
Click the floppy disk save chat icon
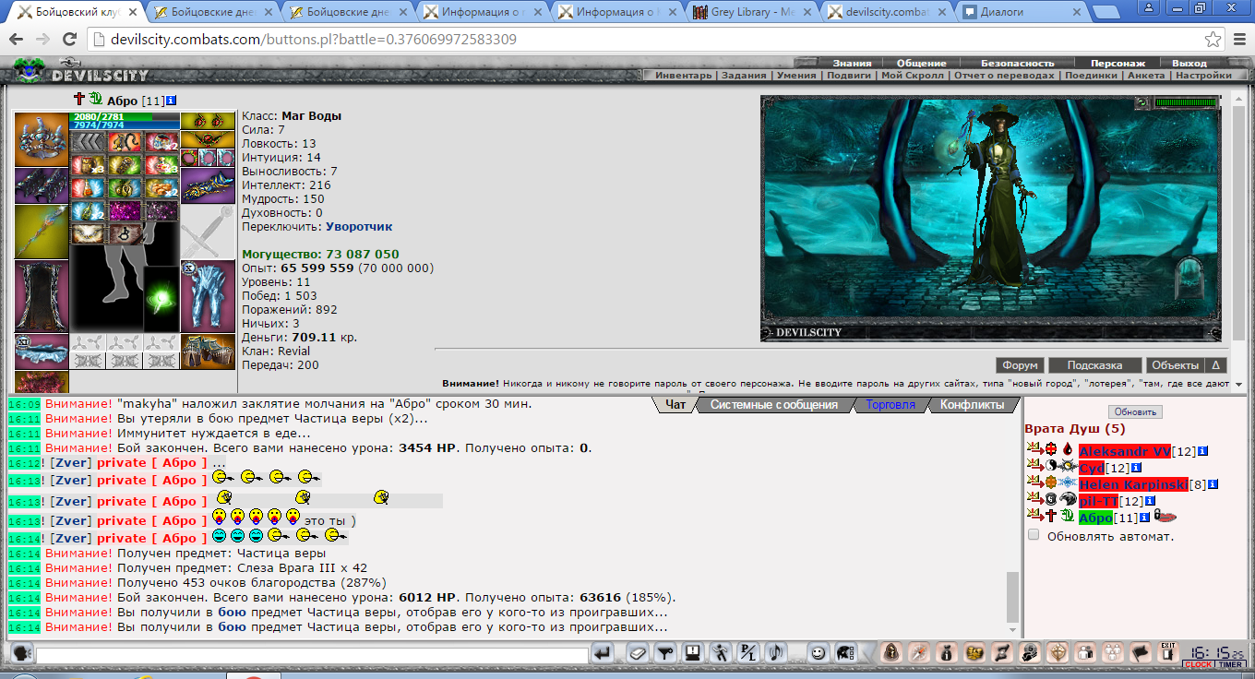coord(691,653)
